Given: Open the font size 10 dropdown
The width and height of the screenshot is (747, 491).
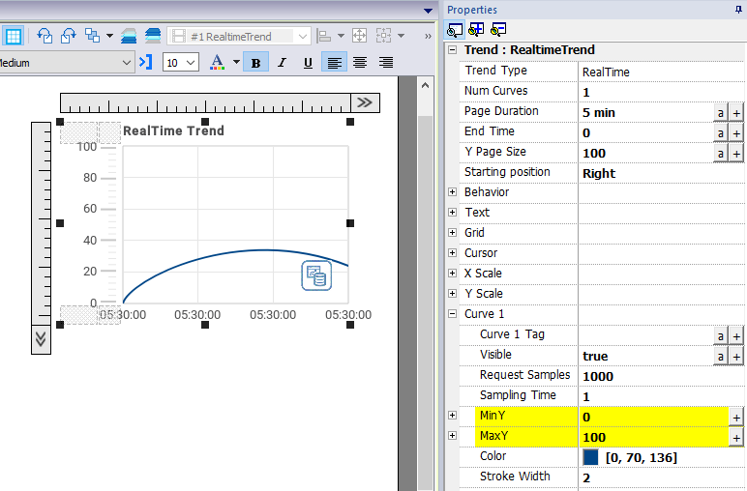Looking at the screenshot, I should (x=190, y=63).
